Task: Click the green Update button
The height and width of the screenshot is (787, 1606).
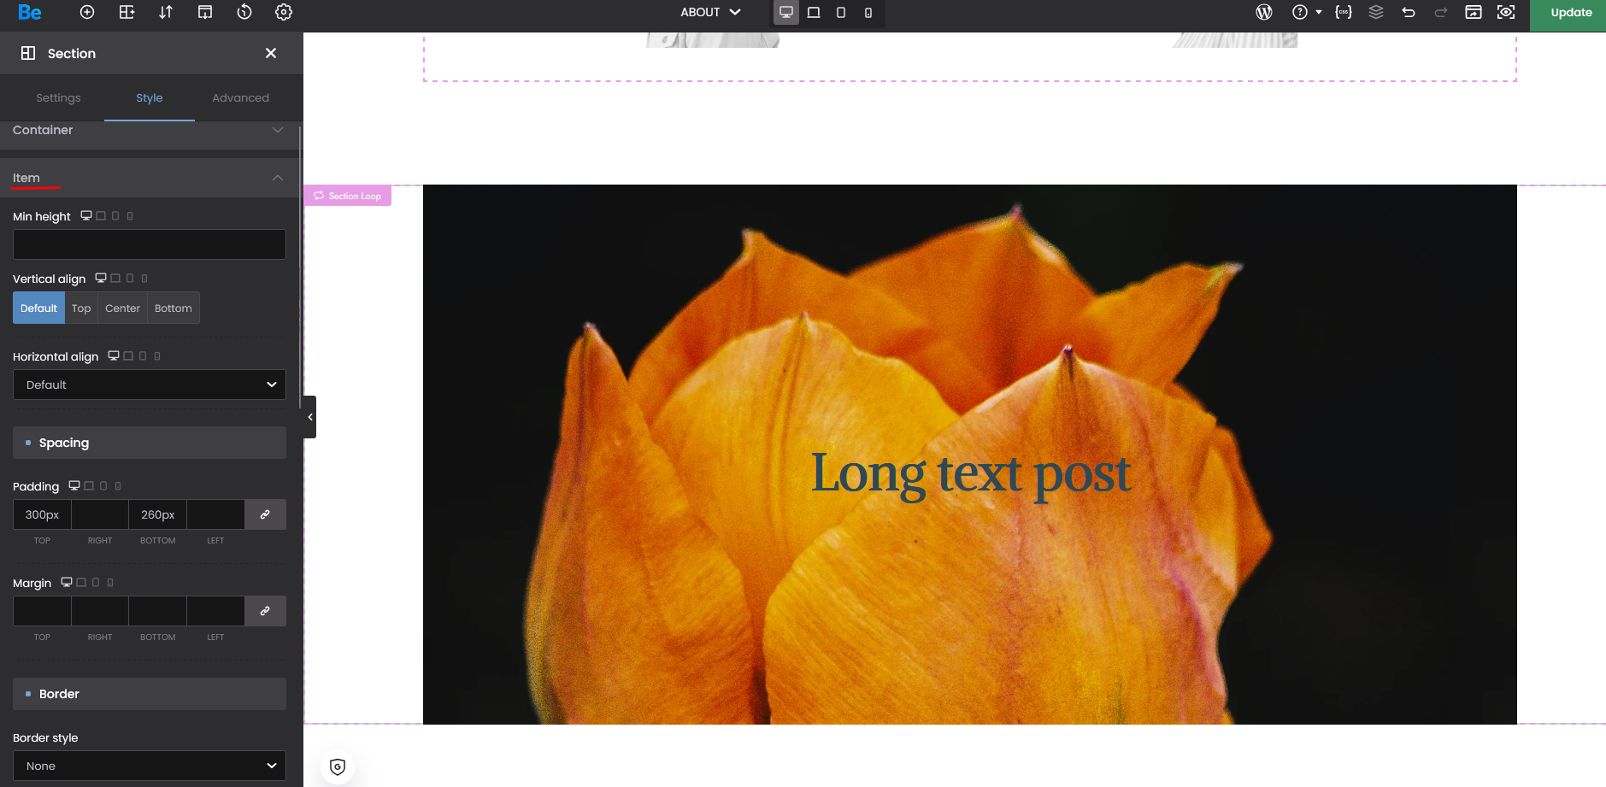Action: click(1570, 13)
